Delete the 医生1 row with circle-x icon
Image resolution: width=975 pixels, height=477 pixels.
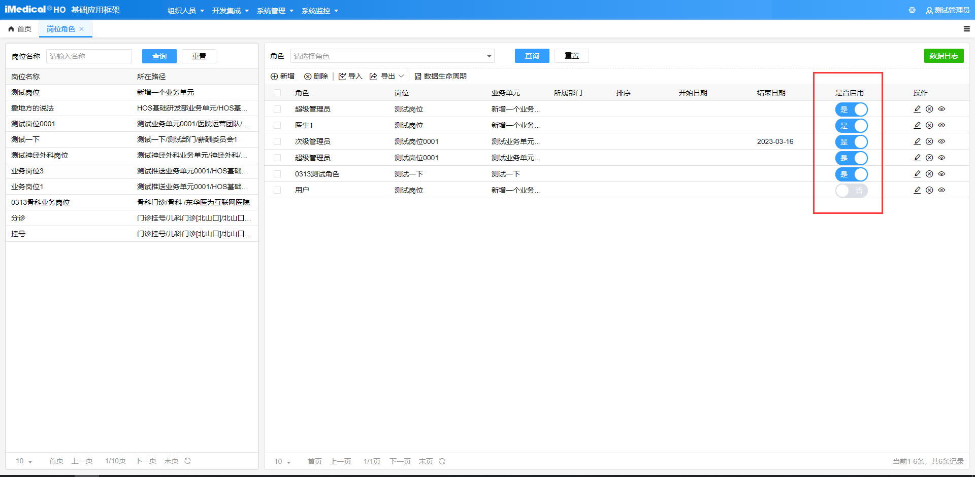[x=929, y=125]
